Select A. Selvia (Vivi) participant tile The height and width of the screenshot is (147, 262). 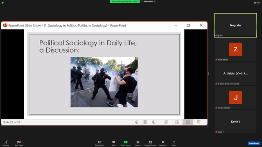(x=236, y=73)
